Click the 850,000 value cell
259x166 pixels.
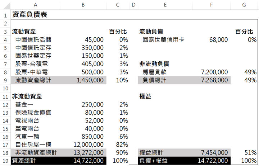83,137
